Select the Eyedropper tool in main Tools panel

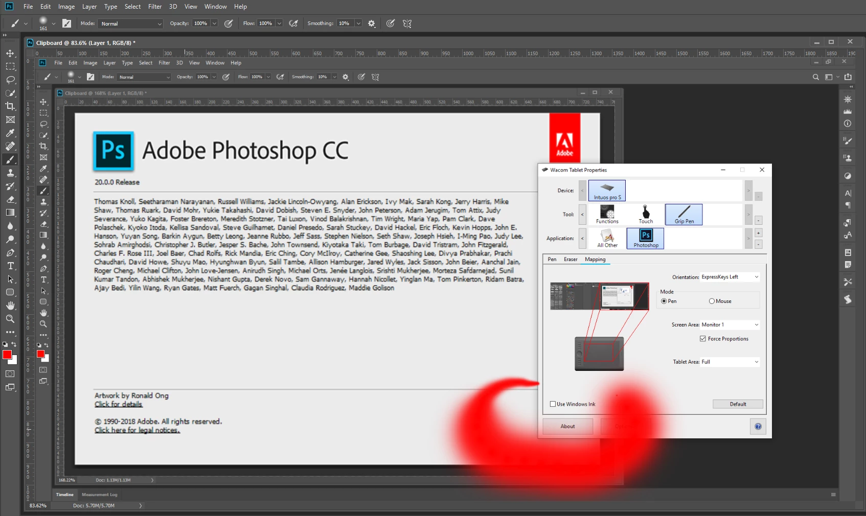point(10,133)
